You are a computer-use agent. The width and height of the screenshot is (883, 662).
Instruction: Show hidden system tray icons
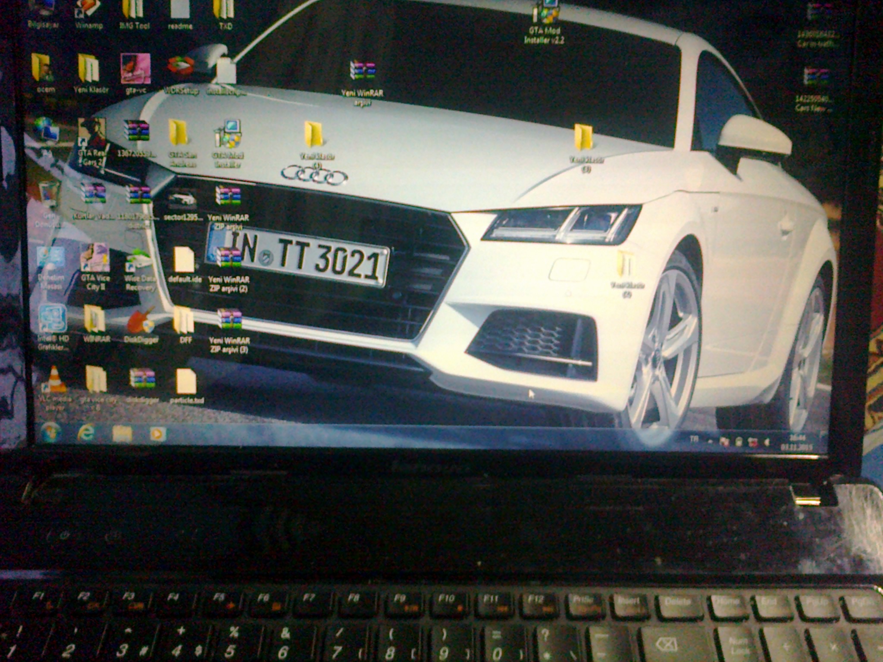coord(710,441)
